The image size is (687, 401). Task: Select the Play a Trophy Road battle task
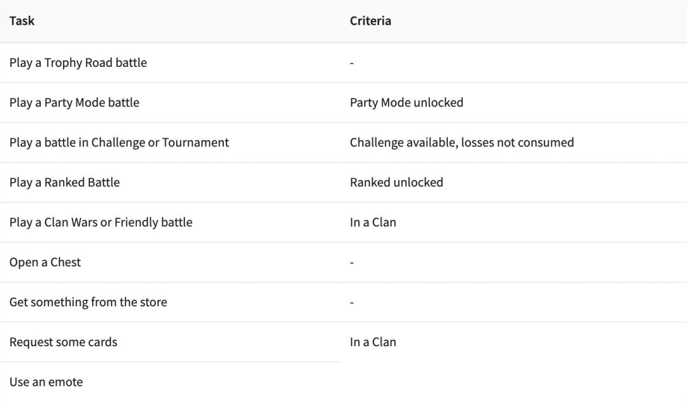click(x=78, y=63)
